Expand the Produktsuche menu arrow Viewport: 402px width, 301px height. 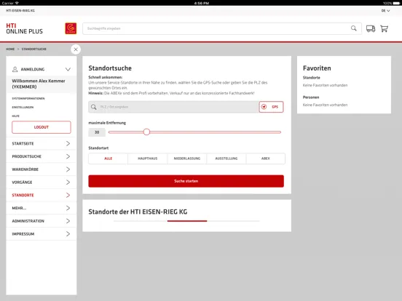[x=68, y=156]
